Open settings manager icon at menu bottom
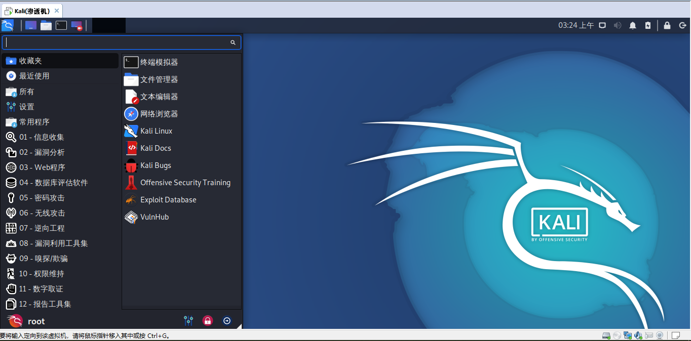Screen dimensions: 691x341 (x=188, y=320)
